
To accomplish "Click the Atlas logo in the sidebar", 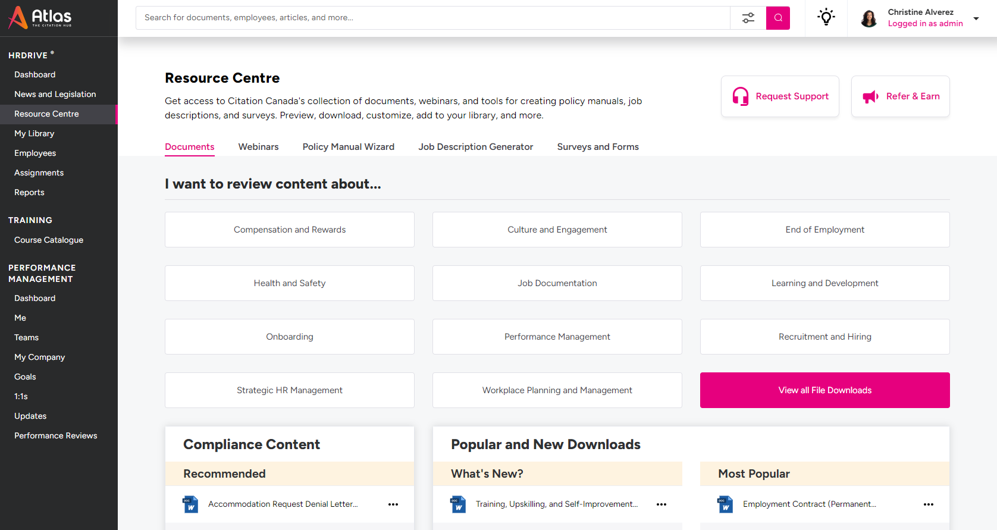I will tap(40, 18).
